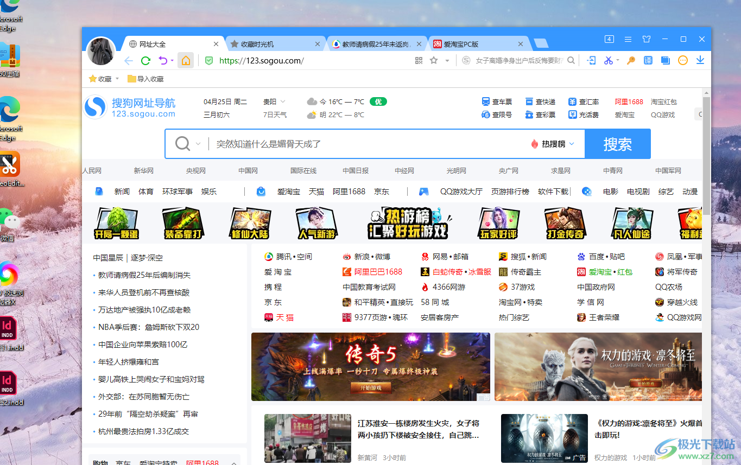Click the user avatar picture

[101, 52]
